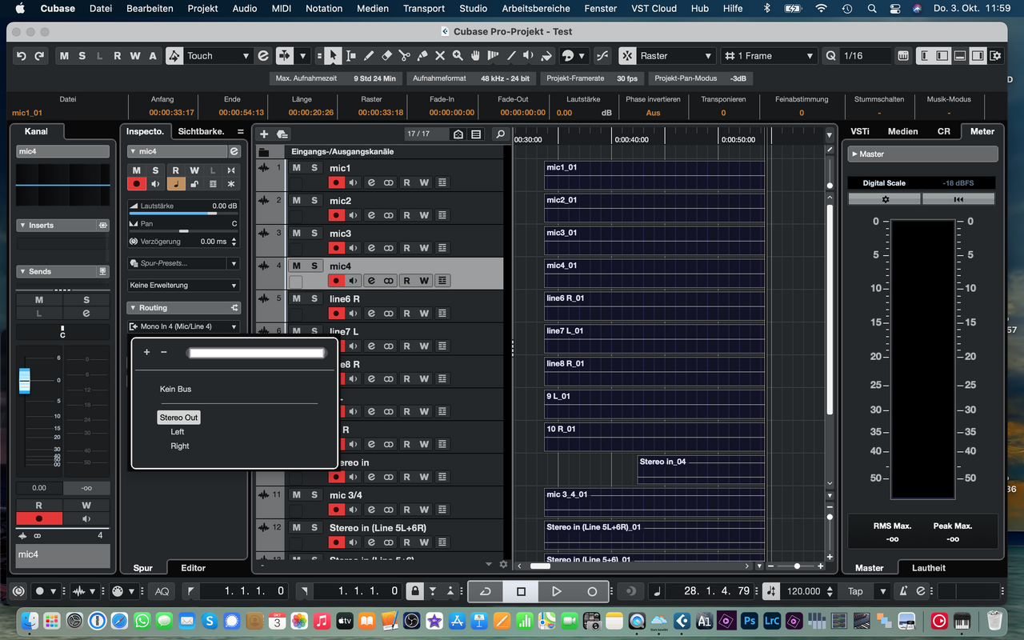Open the Transport menu
Screen dimensions: 1024x640
point(424,9)
